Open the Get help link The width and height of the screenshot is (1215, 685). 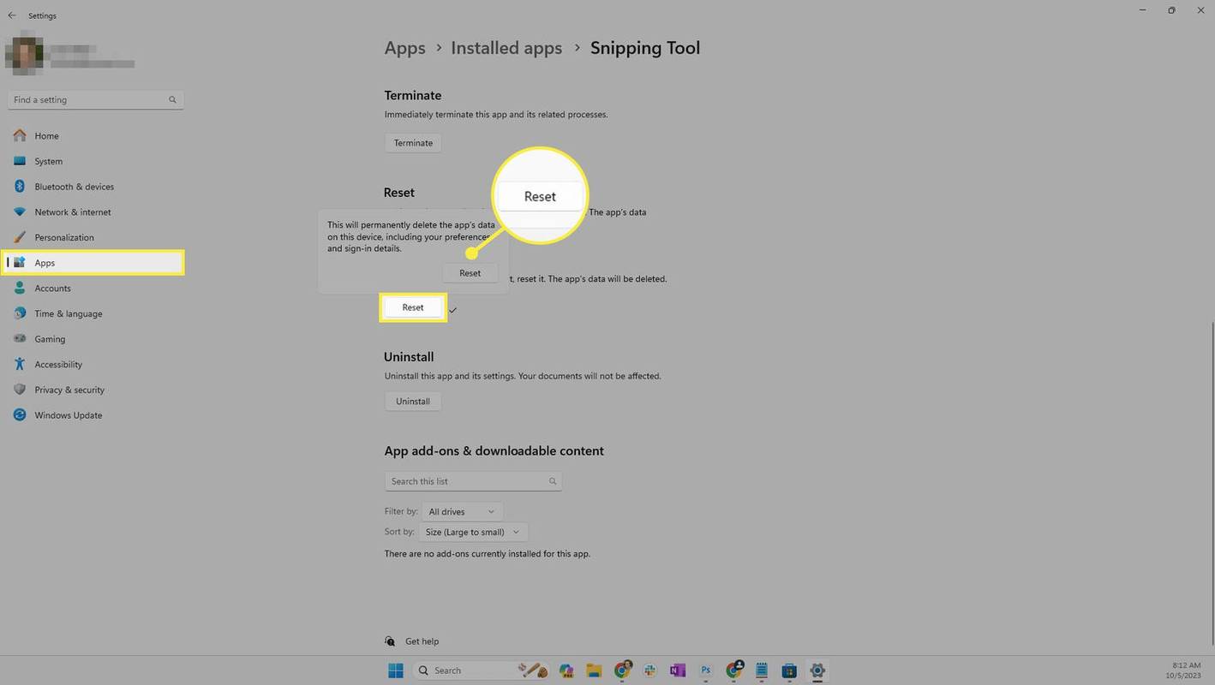[x=422, y=641]
